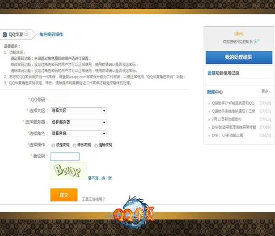Viewport: 275px width, 236px height.
Task: Click 看不清，换一张 to refresh captcha
Action: tap(100, 178)
